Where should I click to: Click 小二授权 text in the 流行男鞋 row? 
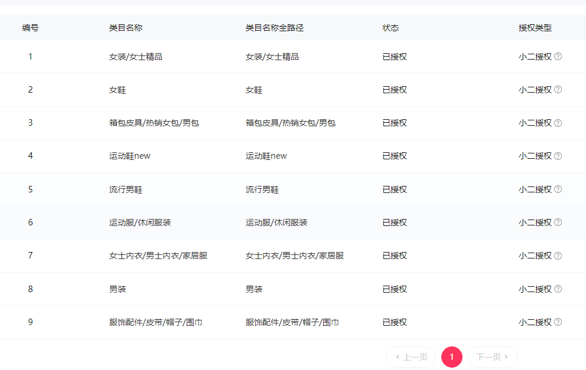click(x=535, y=189)
